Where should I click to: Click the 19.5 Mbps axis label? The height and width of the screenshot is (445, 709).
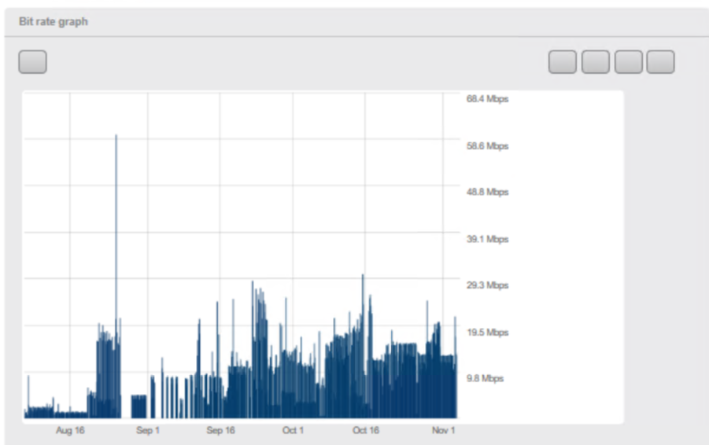pos(487,333)
